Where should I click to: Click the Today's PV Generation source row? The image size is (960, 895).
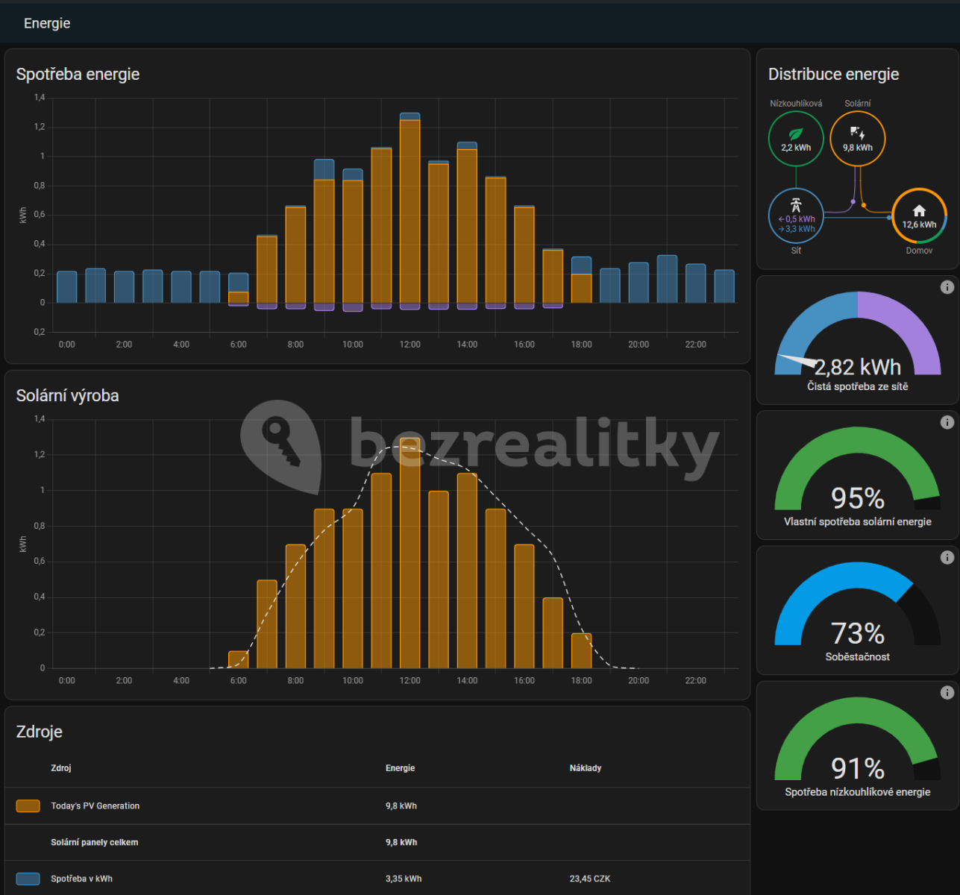[x=377, y=805]
